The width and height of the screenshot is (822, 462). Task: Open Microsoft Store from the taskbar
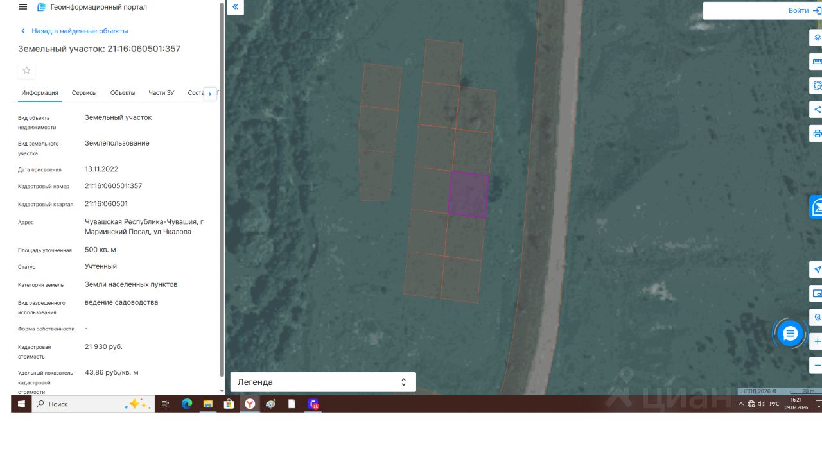click(x=229, y=404)
